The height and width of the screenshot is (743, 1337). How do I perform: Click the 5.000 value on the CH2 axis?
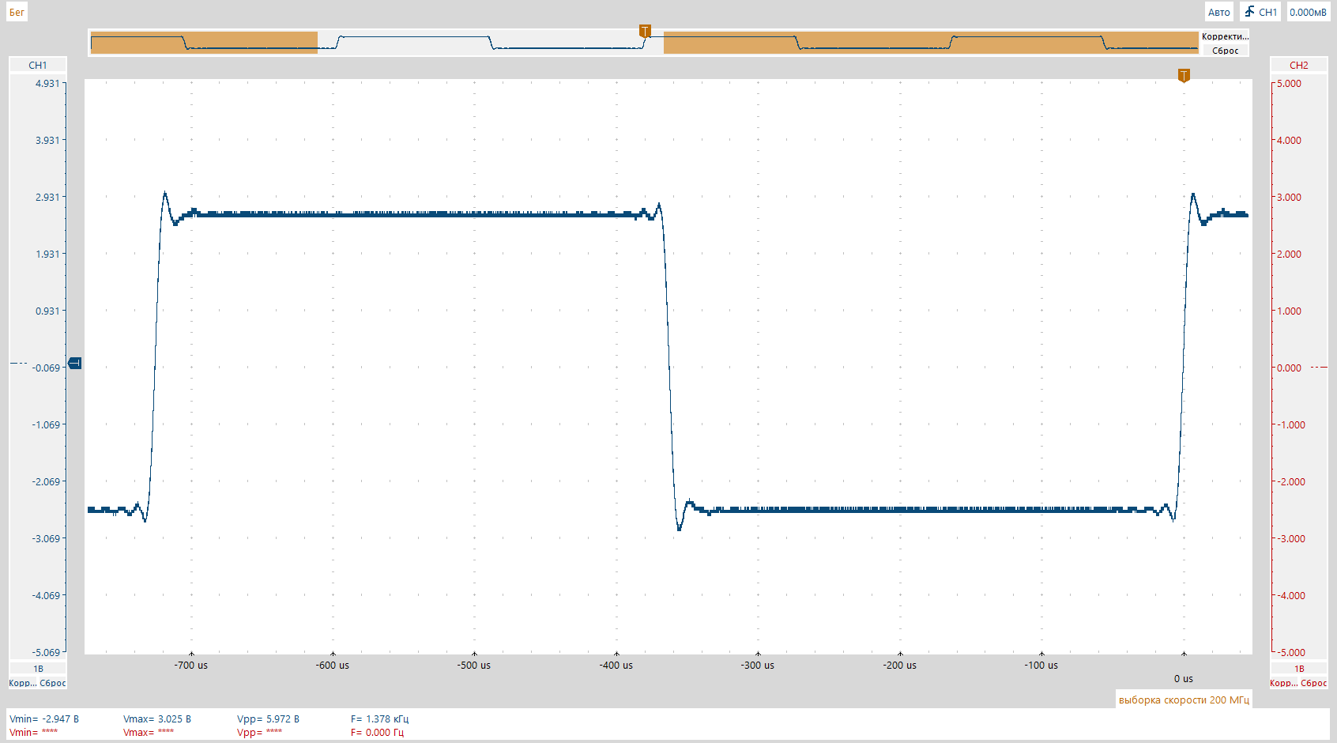[x=1289, y=83]
